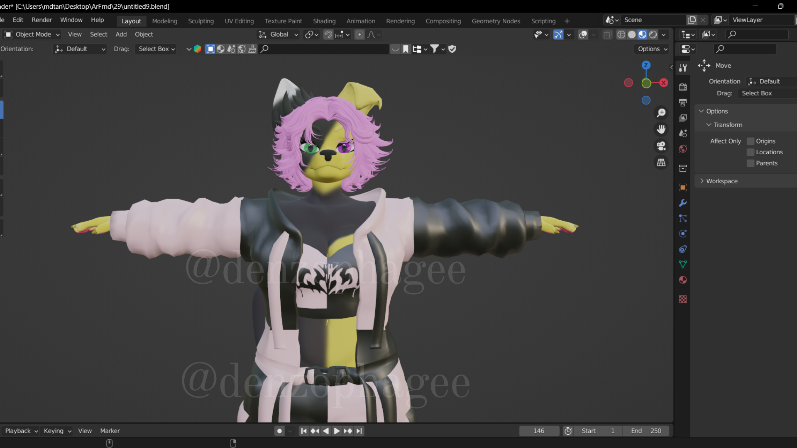Toggle camera view icon
797x448 pixels.
coord(661,146)
